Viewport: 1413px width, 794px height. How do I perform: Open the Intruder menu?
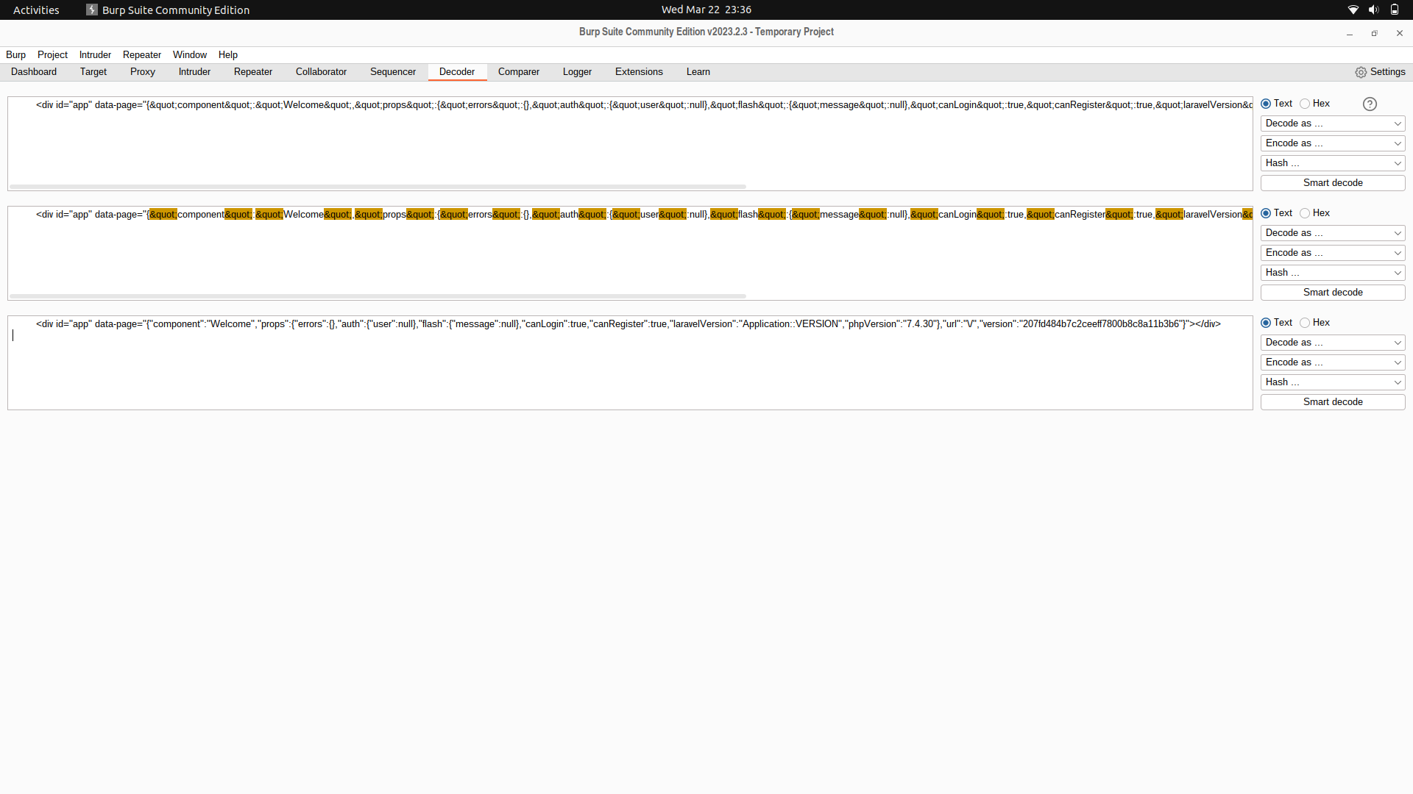tap(94, 54)
